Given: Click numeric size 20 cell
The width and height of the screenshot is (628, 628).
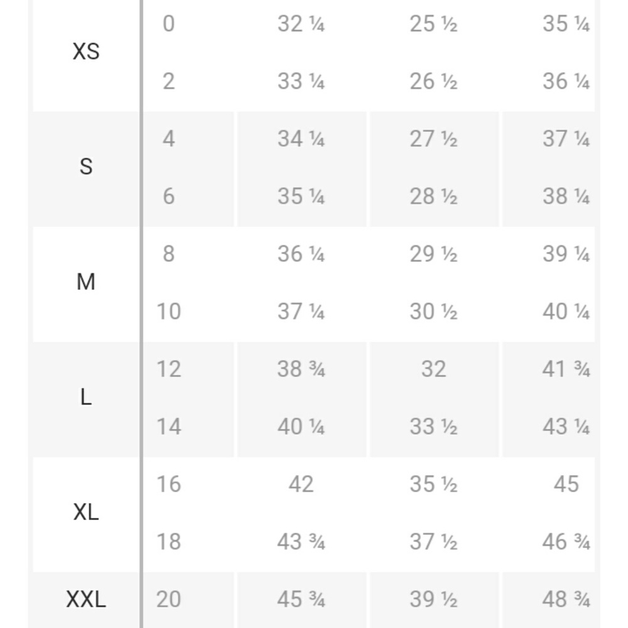Looking at the screenshot, I should [x=168, y=599].
